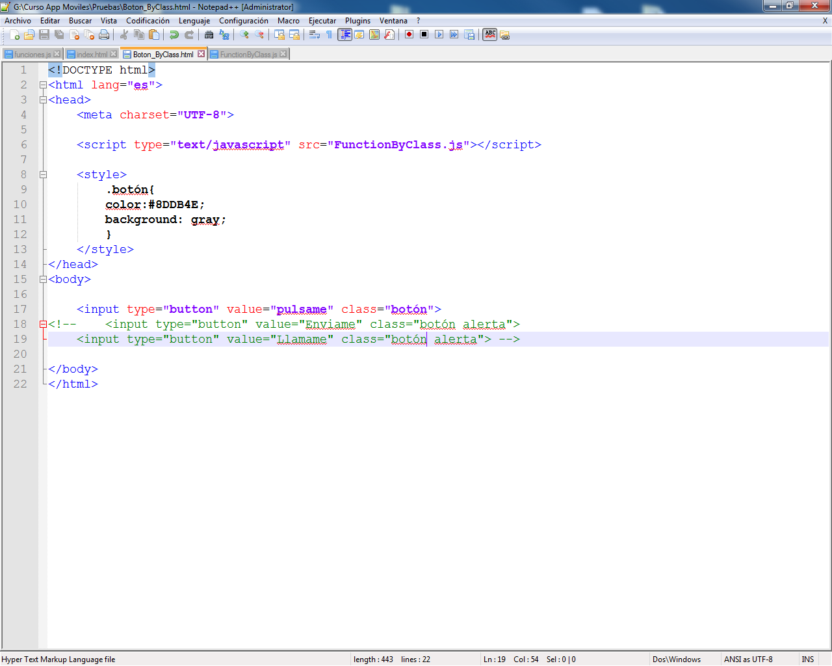Screen dimensions: 832x666
Task: Click the Copy icon
Action: [139, 34]
